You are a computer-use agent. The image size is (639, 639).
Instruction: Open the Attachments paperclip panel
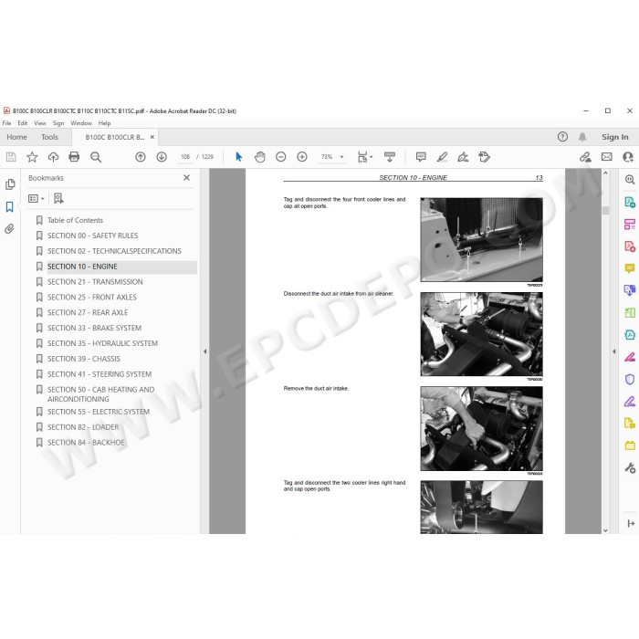(9, 228)
